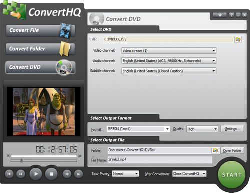This screenshot has width=250, height=193.
Task: Open the After Conversion dropdown
Action: (189, 174)
